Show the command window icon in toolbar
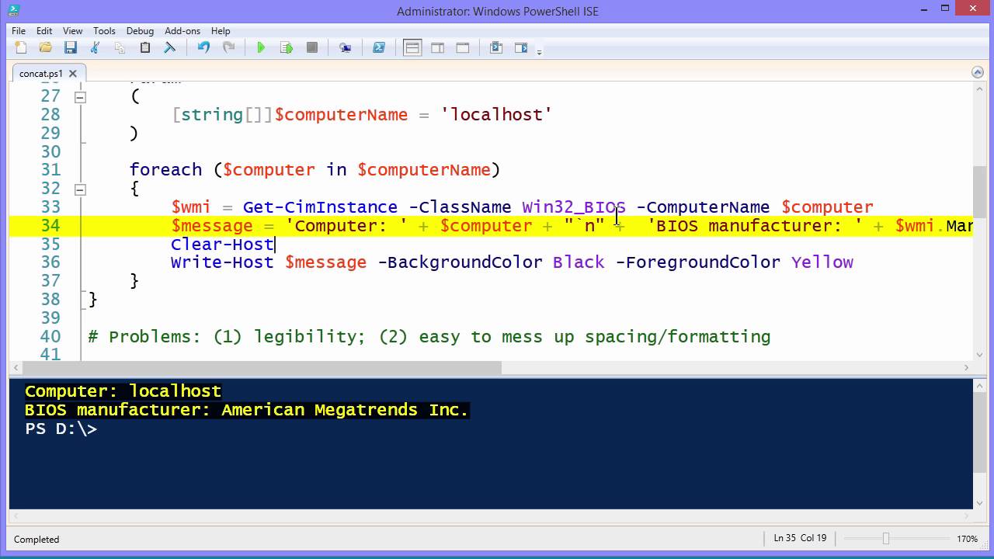Screen dimensions: 994x559 [496, 48]
